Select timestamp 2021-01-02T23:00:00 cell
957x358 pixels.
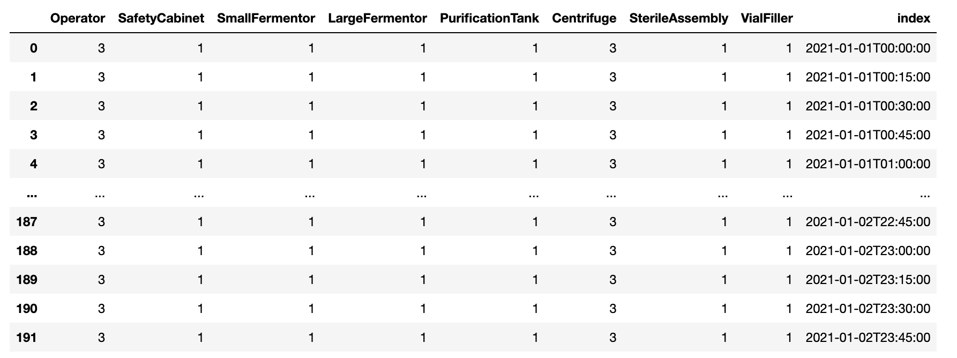point(868,251)
